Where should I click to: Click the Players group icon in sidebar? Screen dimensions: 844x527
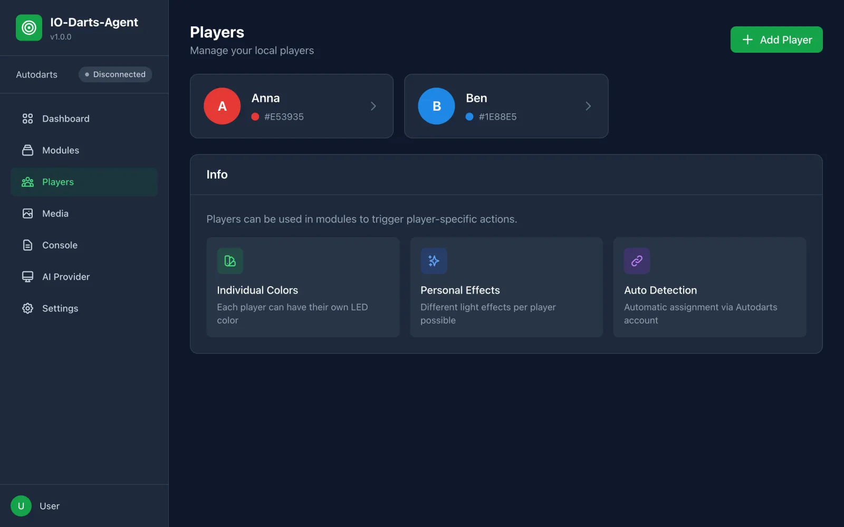[x=27, y=182]
